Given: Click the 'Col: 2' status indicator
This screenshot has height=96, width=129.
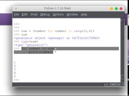Looking at the screenshot, I should pos(120,85).
